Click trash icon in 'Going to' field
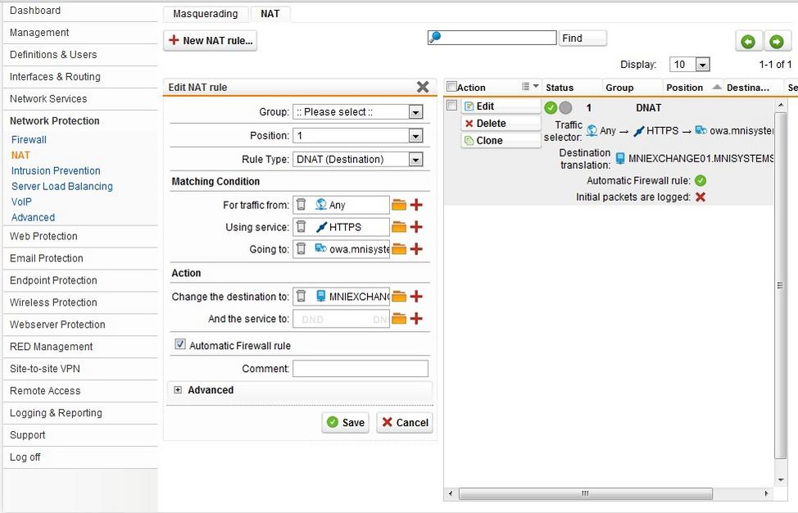 point(302,249)
